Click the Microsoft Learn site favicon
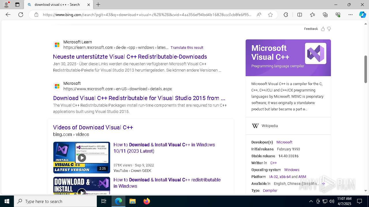The image size is (369, 207). tap(57, 45)
